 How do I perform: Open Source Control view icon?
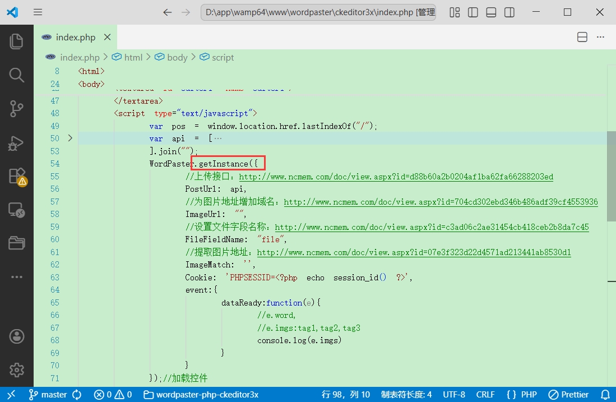click(x=16, y=108)
